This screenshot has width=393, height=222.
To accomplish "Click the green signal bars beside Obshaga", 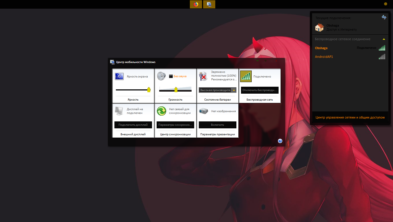I will pyautogui.click(x=382, y=48).
